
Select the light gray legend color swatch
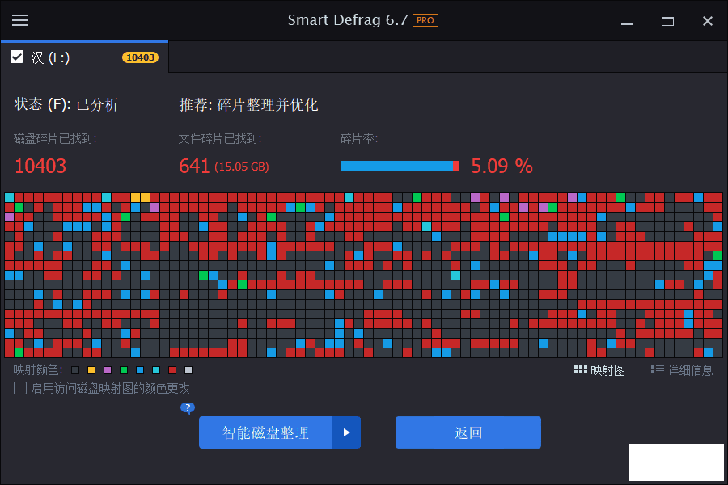pyautogui.click(x=188, y=370)
